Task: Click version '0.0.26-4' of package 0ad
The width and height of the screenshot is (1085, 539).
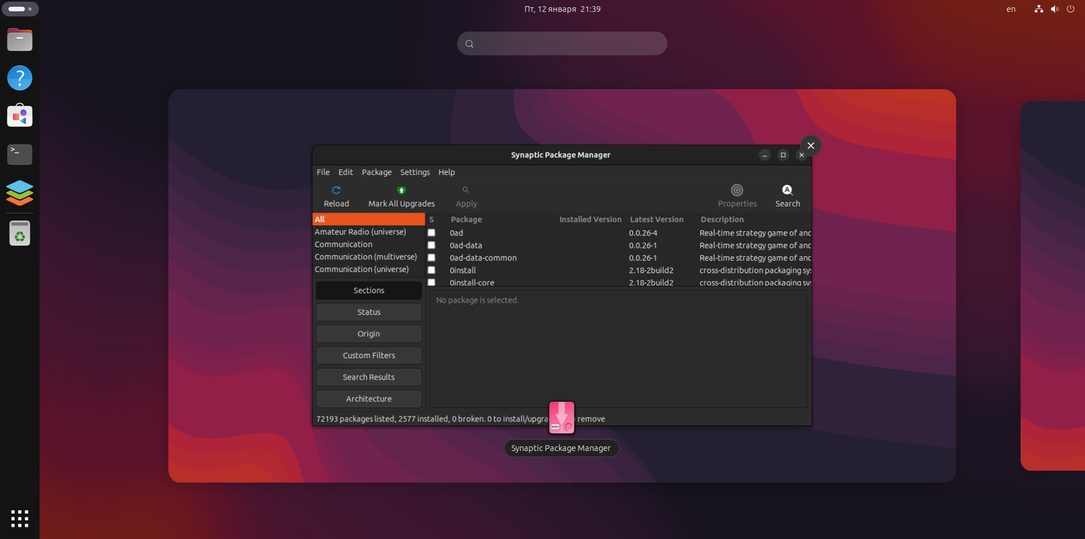Action: point(643,233)
